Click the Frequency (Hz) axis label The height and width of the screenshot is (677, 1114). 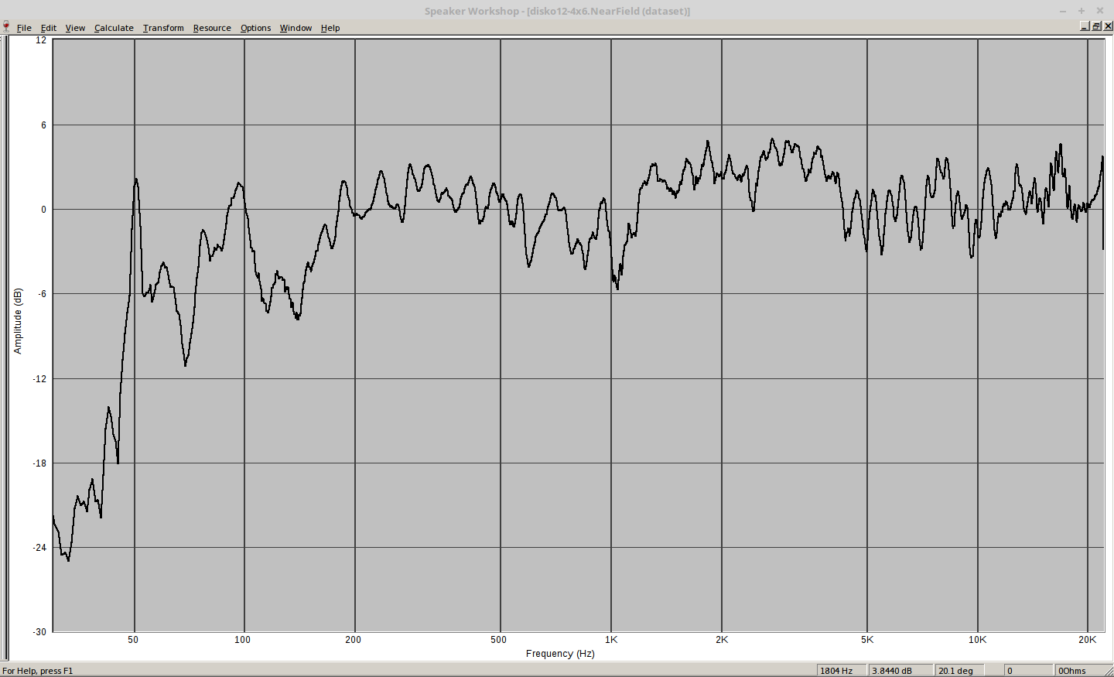(x=560, y=654)
